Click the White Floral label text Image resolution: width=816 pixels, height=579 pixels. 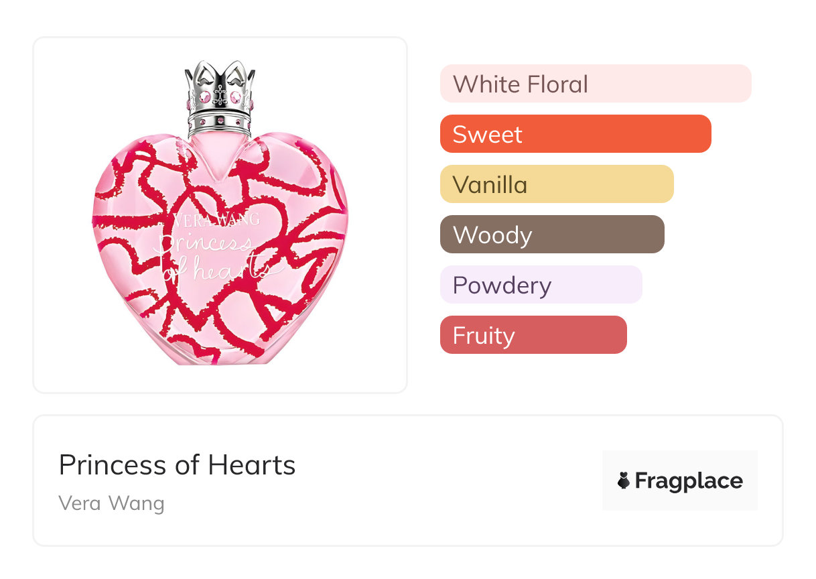(x=520, y=84)
